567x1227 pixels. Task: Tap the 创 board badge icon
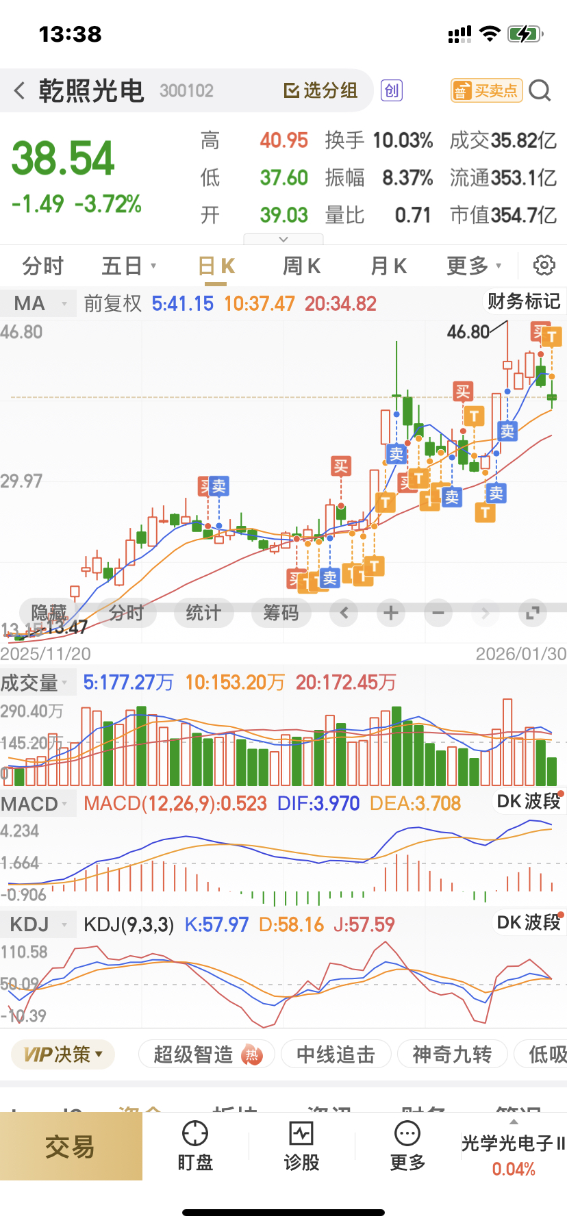pyautogui.click(x=392, y=90)
